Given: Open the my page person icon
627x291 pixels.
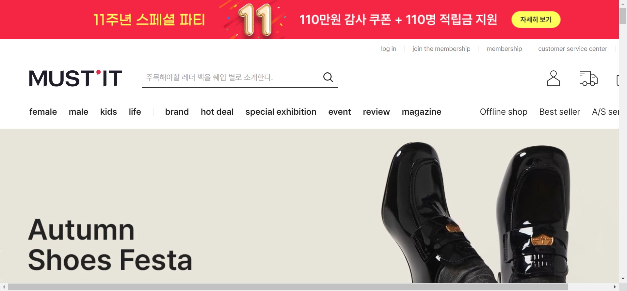Looking at the screenshot, I should [553, 78].
